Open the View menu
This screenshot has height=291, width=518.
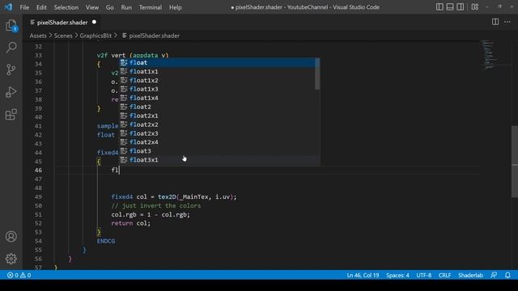pos(91,7)
